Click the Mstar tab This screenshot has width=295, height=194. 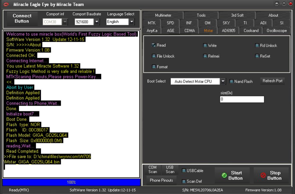click(209, 31)
